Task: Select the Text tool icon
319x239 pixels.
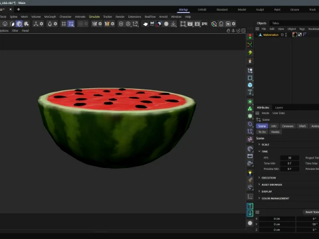Action: (x=250, y=92)
